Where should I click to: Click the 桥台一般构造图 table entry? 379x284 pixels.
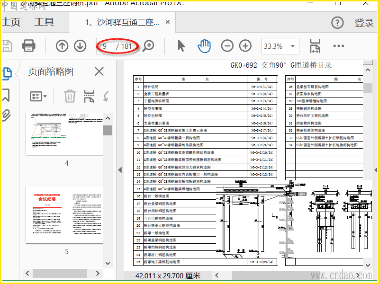(157, 196)
